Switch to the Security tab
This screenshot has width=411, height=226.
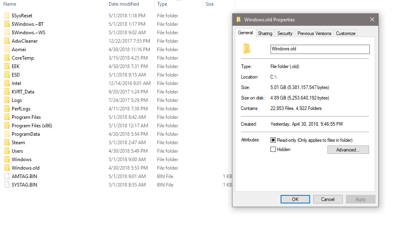click(285, 33)
